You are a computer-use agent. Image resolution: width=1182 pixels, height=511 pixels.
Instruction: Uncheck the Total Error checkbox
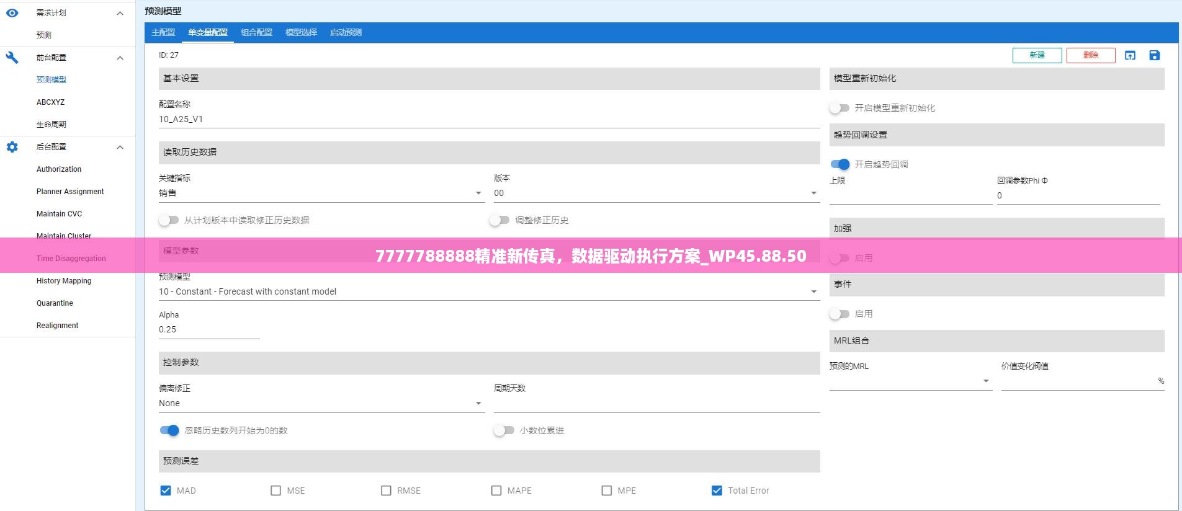pyautogui.click(x=717, y=491)
